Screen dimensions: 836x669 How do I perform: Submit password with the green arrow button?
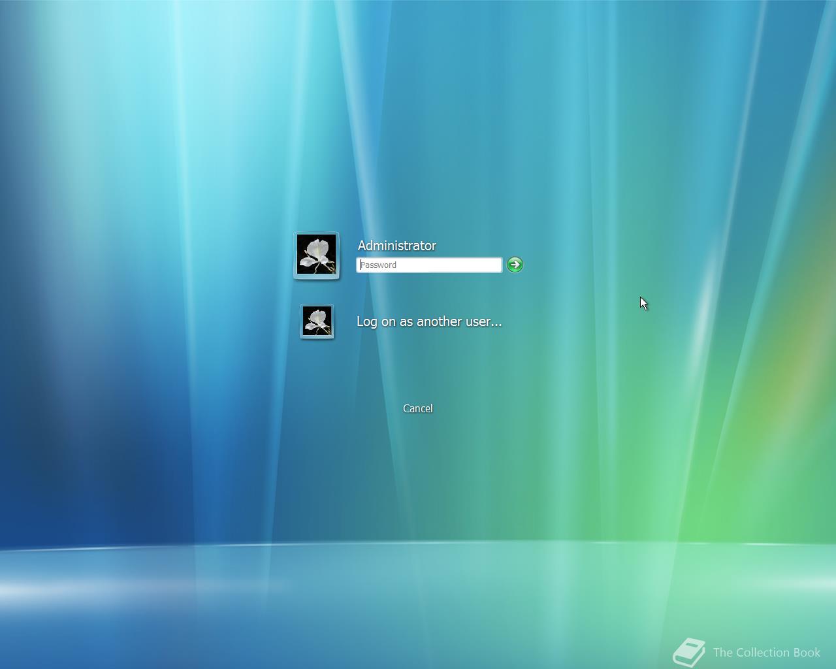click(x=515, y=265)
